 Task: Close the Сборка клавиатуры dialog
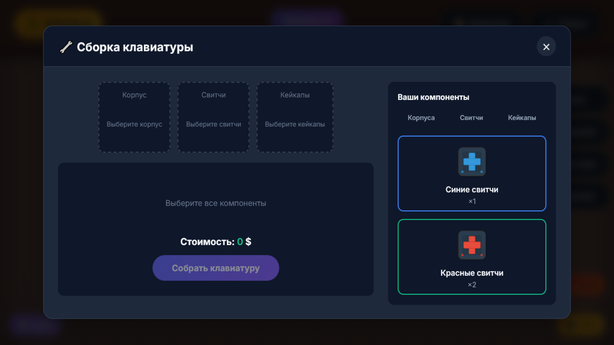(x=547, y=47)
